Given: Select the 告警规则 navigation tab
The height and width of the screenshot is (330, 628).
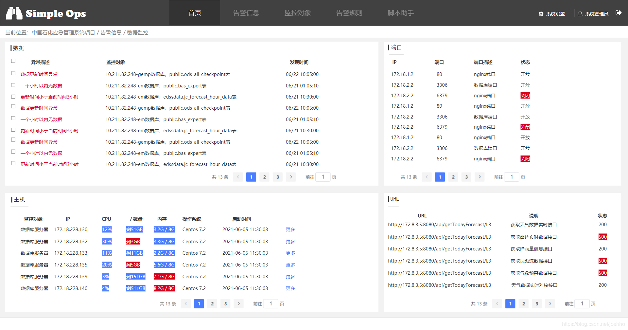Looking at the screenshot, I should (x=349, y=13).
